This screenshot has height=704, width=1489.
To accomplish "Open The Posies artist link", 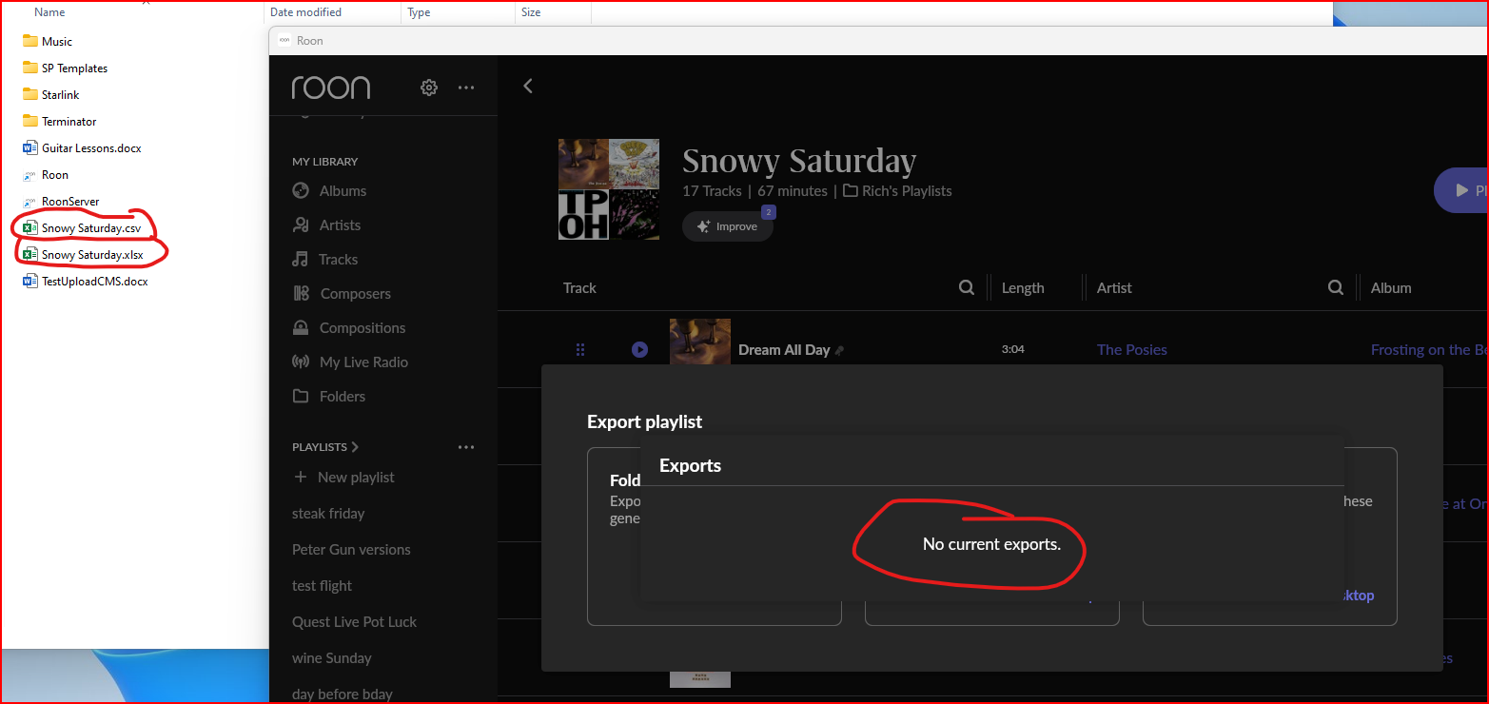I will 1131,349.
